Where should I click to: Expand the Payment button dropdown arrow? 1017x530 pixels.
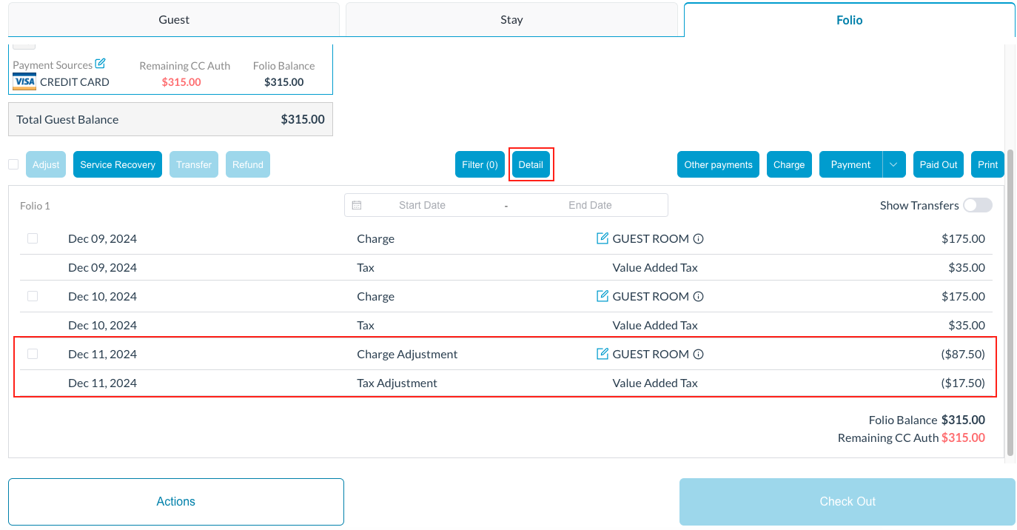(x=893, y=164)
